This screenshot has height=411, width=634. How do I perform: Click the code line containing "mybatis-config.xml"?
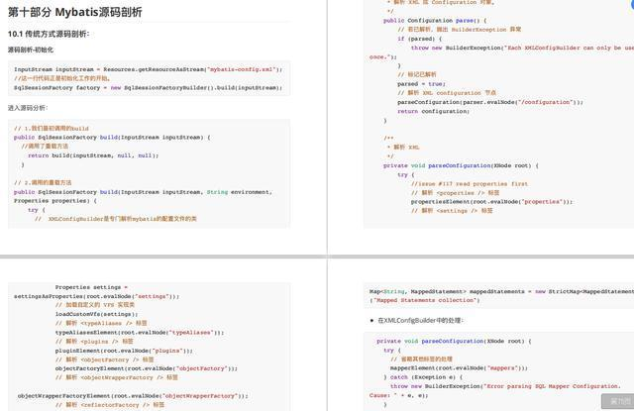pos(148,69)
